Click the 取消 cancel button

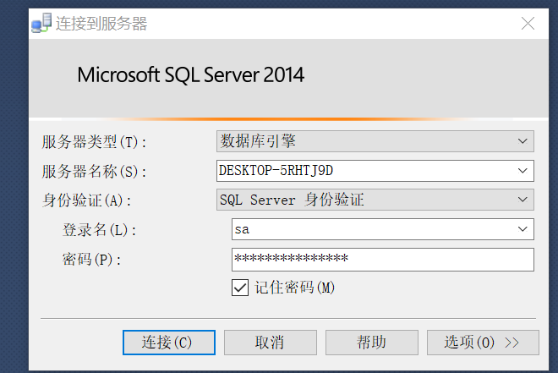[271, 343]
